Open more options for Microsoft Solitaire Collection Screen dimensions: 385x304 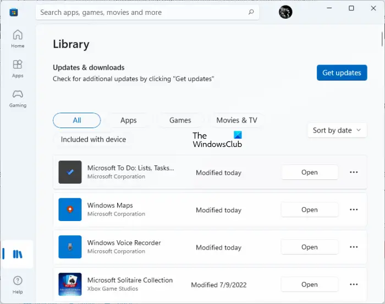point(354,284)
